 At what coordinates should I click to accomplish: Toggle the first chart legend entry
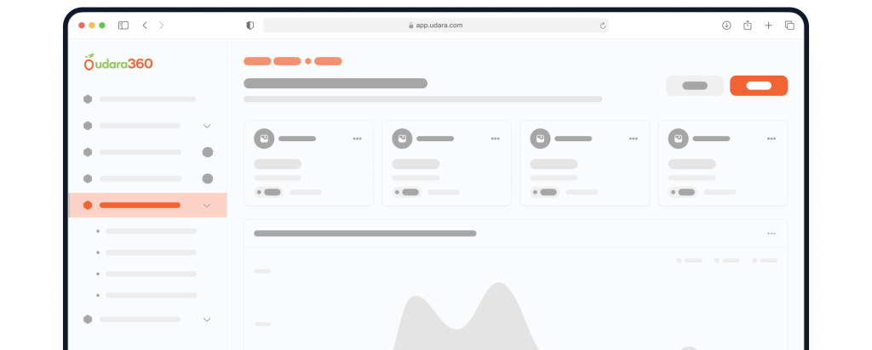[689, 260]
